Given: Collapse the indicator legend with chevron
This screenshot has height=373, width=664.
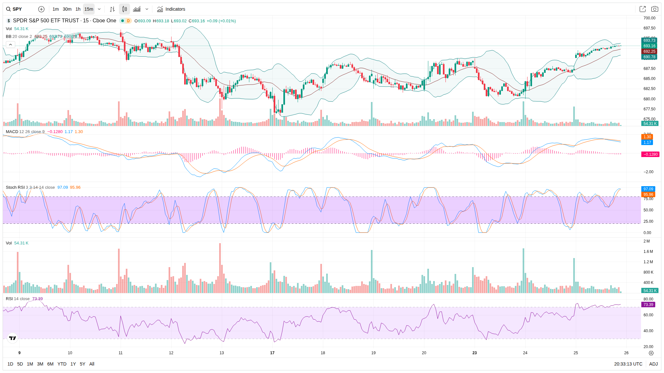Looking at the screenshot, I should (x=10, y=44).
